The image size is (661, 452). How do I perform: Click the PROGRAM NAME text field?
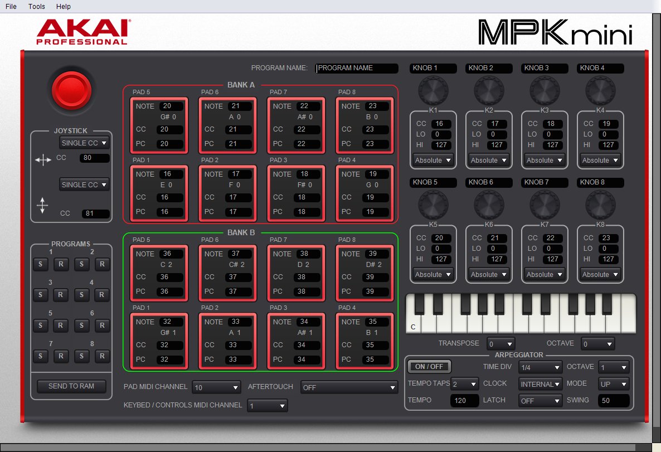coord(357,68)
